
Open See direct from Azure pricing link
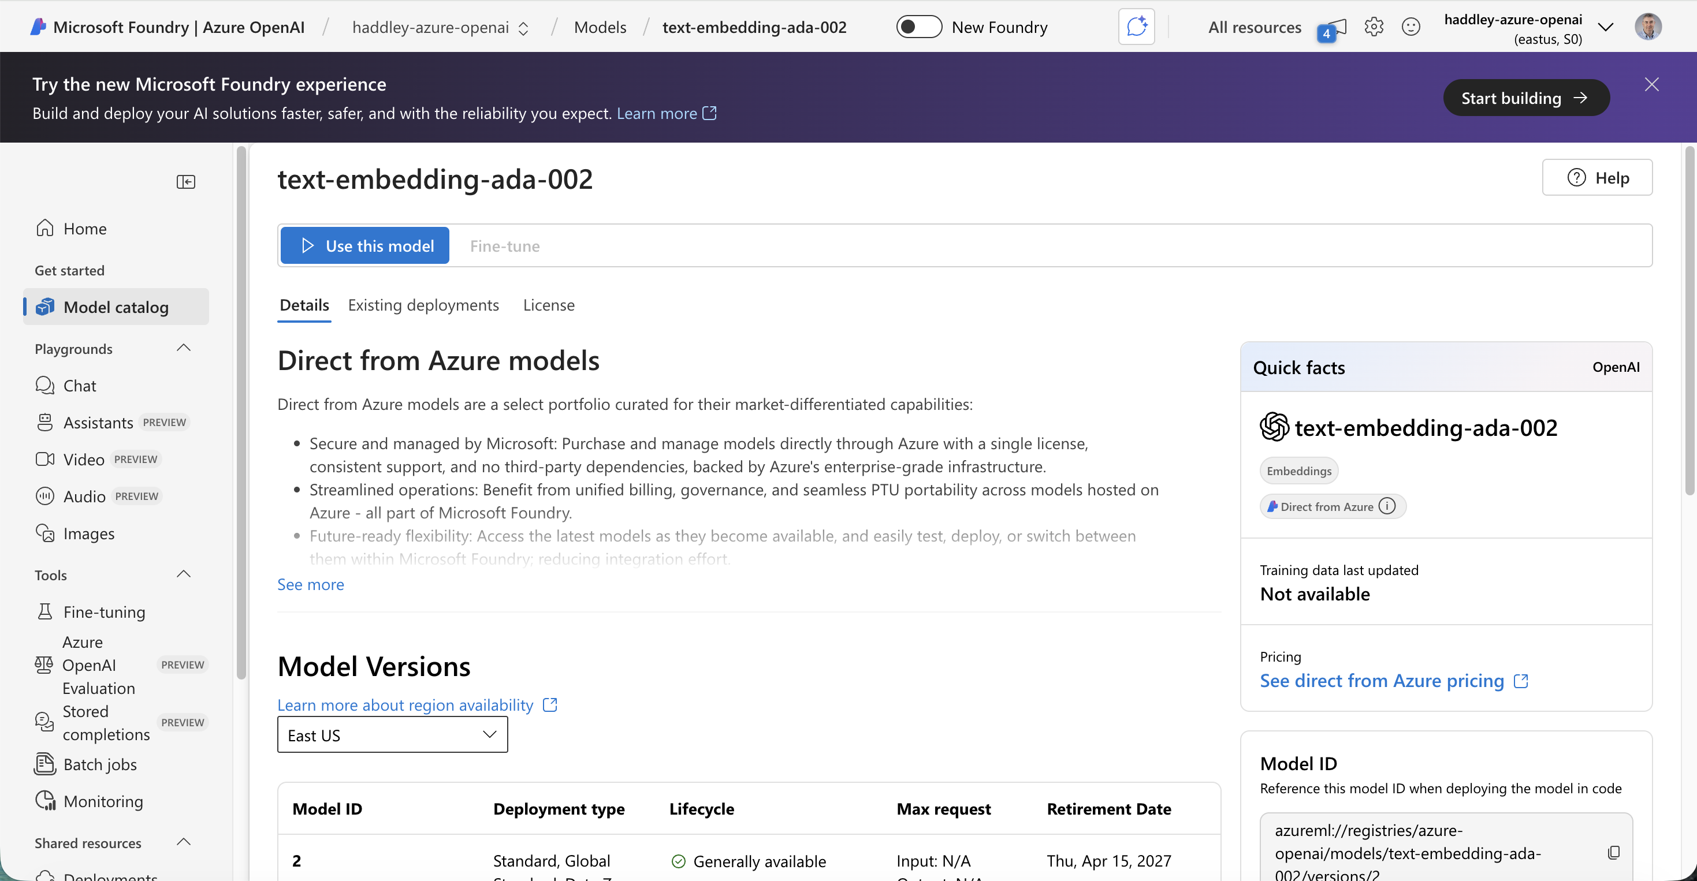point(1383,680)
